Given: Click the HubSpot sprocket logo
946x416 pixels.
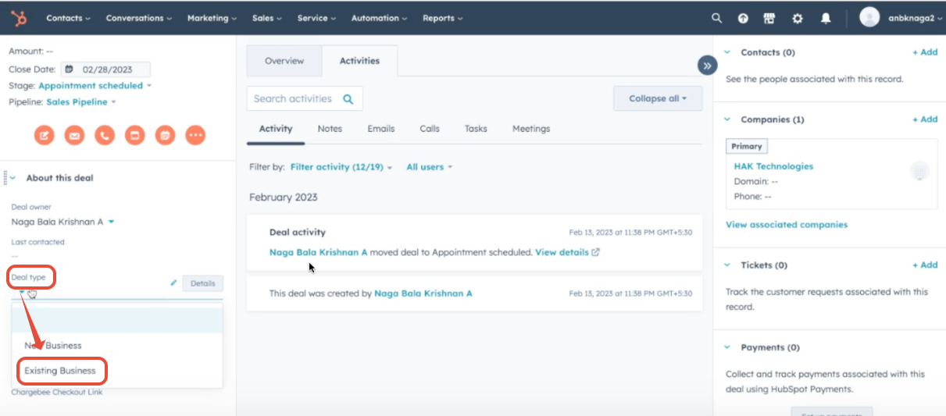Looking at the screenshot, I should pos(18,18).
